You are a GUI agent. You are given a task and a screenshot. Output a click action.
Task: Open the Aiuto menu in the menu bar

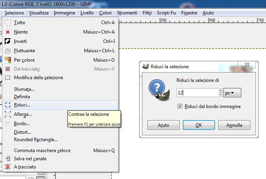click(x=208, y=13)
